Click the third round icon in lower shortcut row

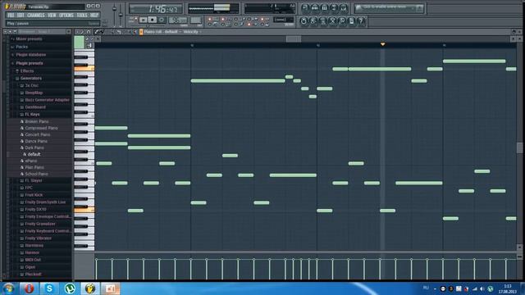(322, 21)
